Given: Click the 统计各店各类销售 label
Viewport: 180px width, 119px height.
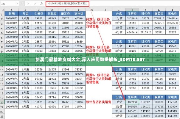Looking at the screenshot, I should [98, 101].
